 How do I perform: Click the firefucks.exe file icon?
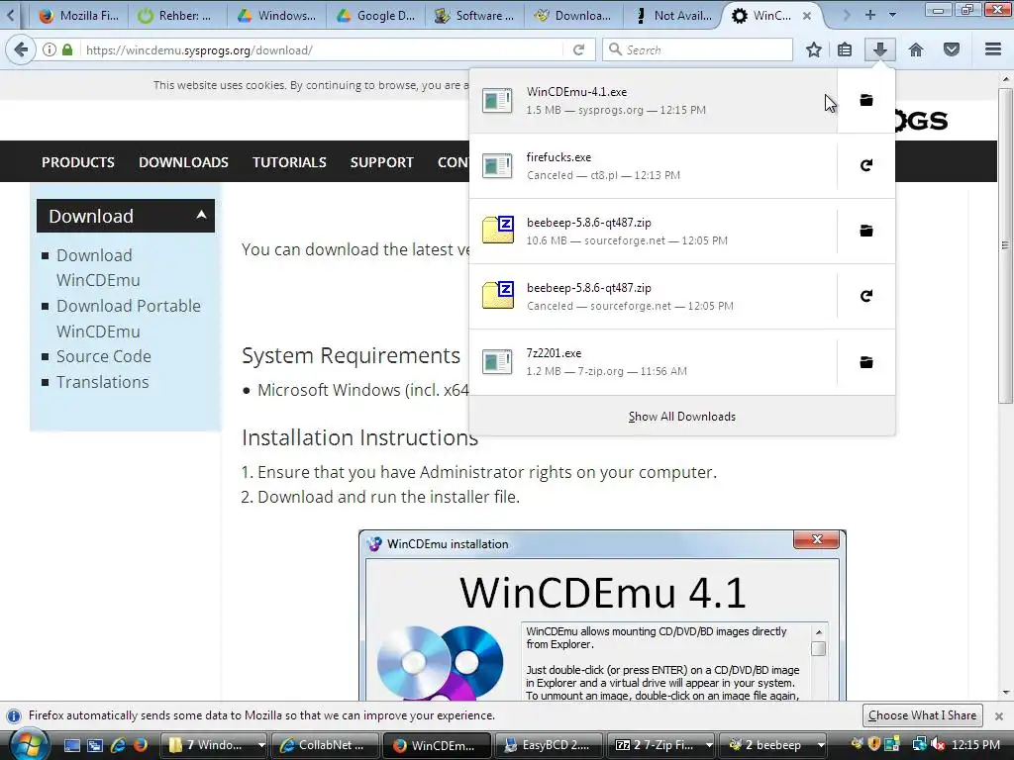point(497,166)
